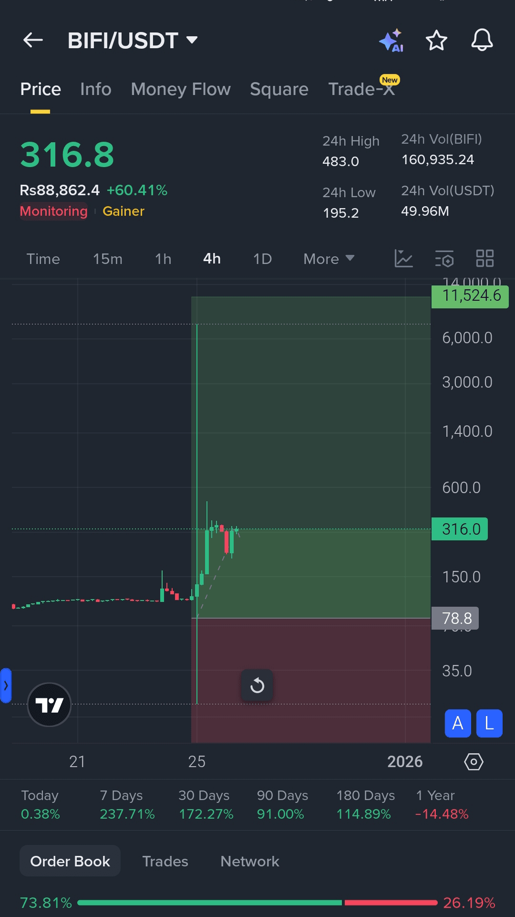Select the 1D chart interval
Image resolution: width=515 pixels, height=917 pixels.
pos(262,259)
